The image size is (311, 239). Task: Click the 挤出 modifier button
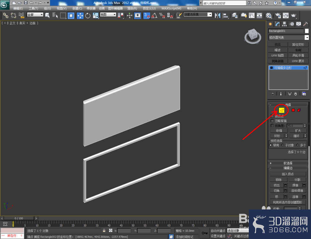(277, 45)
